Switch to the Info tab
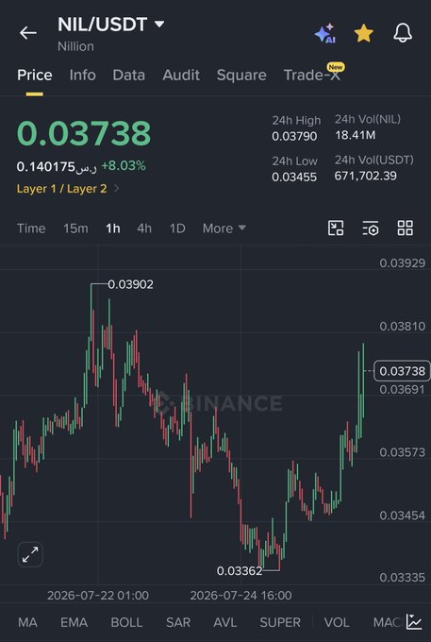 click(x=83, y=75)
